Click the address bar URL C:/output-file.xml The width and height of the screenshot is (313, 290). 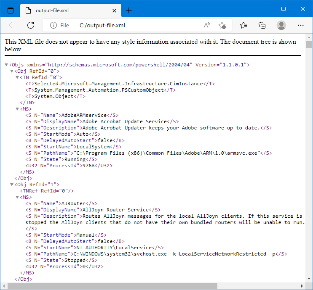(102, 25)
